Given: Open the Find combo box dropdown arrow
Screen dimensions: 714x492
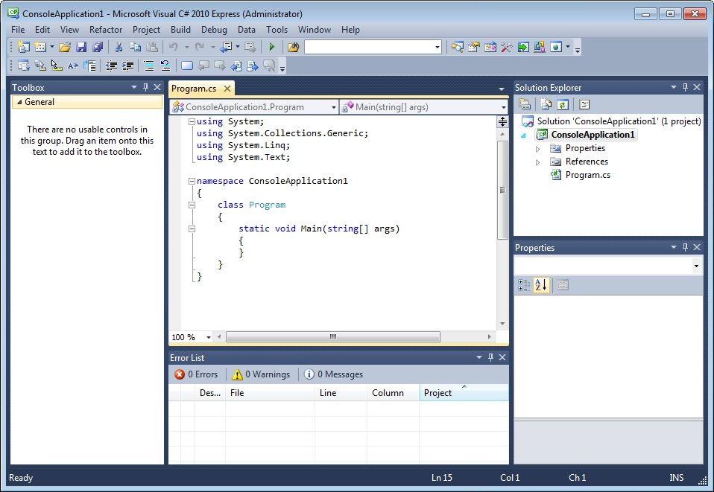Looking at the screenshot, I should [437, 47].
